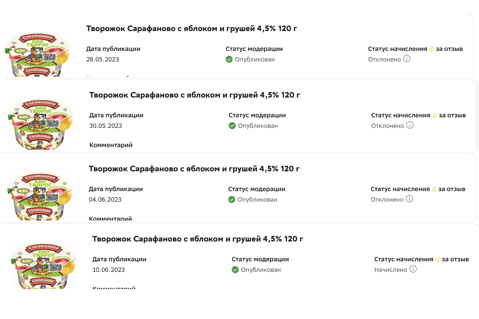Open product thumbnail of 04.06.2023 review

click(40, 197)
